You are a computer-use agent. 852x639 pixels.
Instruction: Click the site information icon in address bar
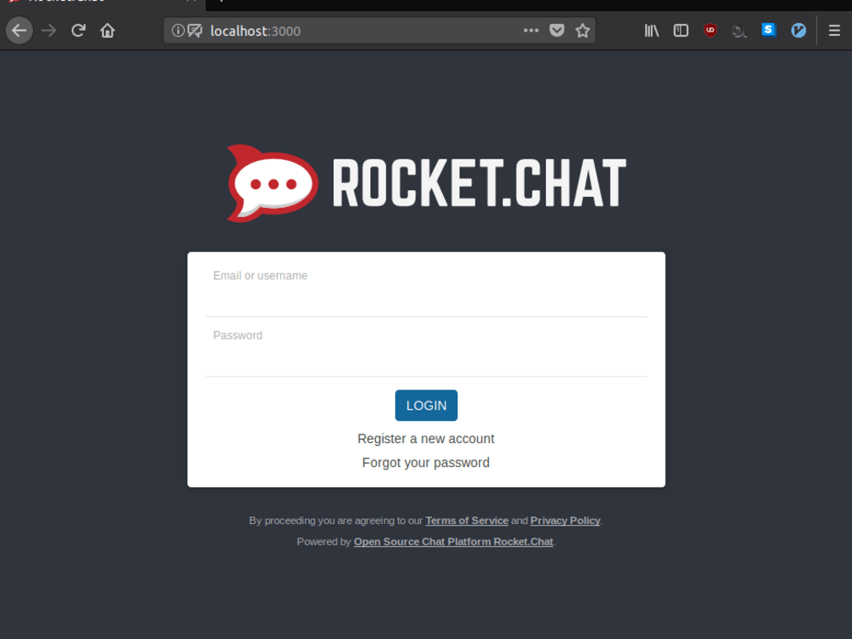pyautogui.click(x=178, y=31)
